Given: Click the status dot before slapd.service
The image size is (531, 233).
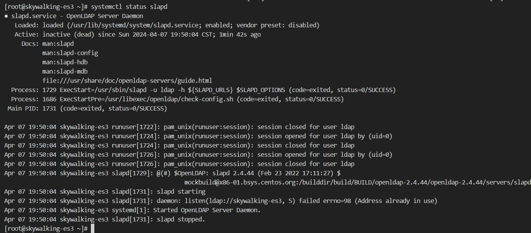Looking at the screenshot, I should 6,16.
